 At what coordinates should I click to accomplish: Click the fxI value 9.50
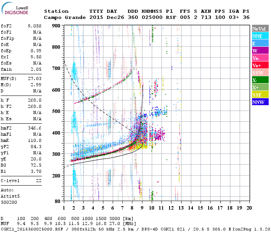pyautogui.click(x=36, y=57)
